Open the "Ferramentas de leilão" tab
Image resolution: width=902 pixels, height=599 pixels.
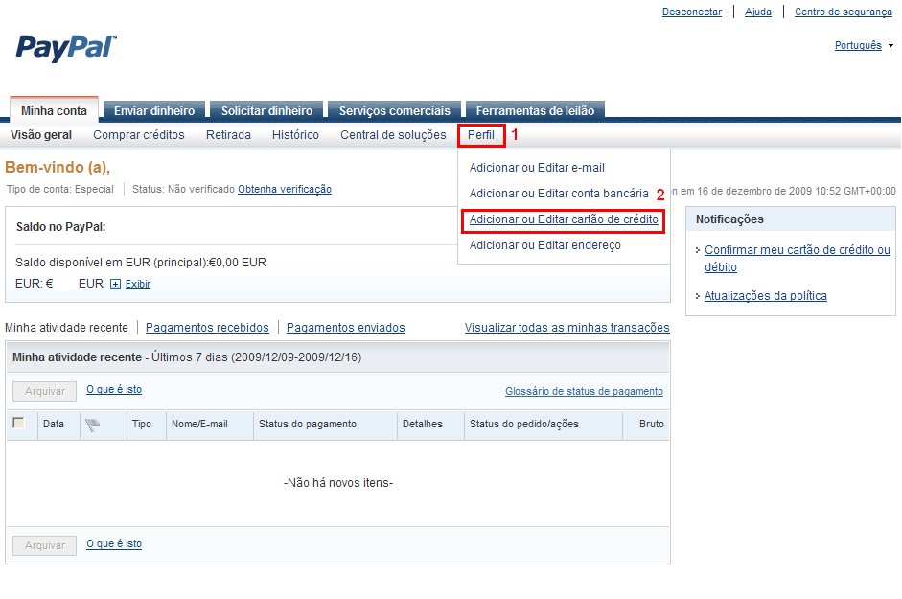click(x=535, y=110)
